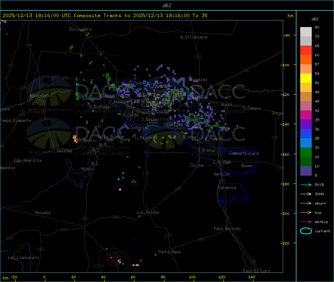The image size is (334, 282).
Task: Click the pink bip arrow icon
Action: click(x=306, y=212)
